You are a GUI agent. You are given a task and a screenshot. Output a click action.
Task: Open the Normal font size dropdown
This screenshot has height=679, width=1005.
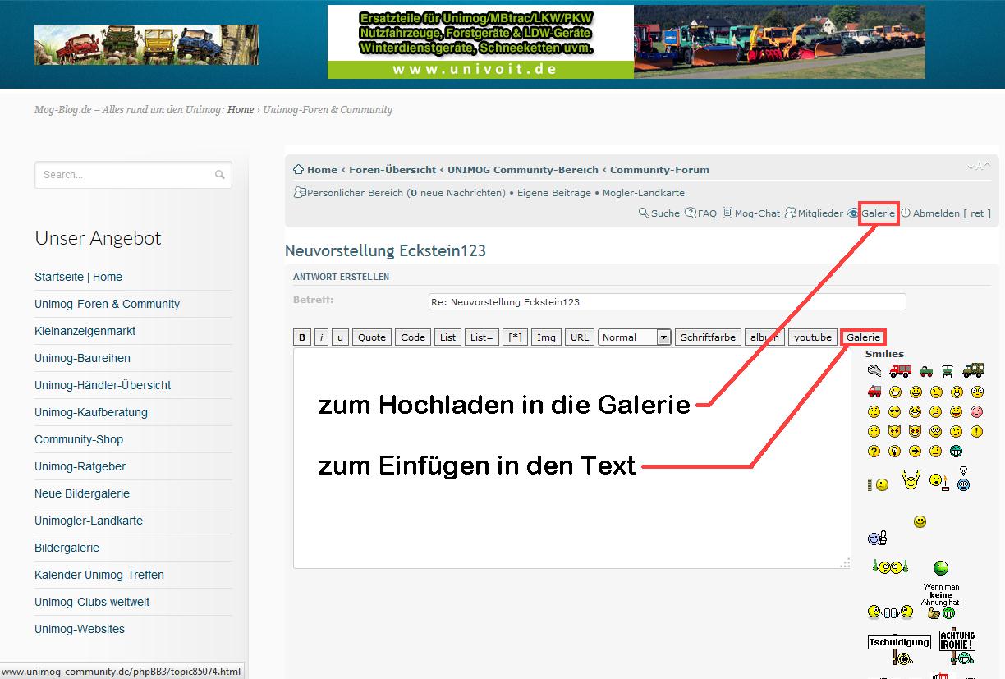[x=635, y=337]
